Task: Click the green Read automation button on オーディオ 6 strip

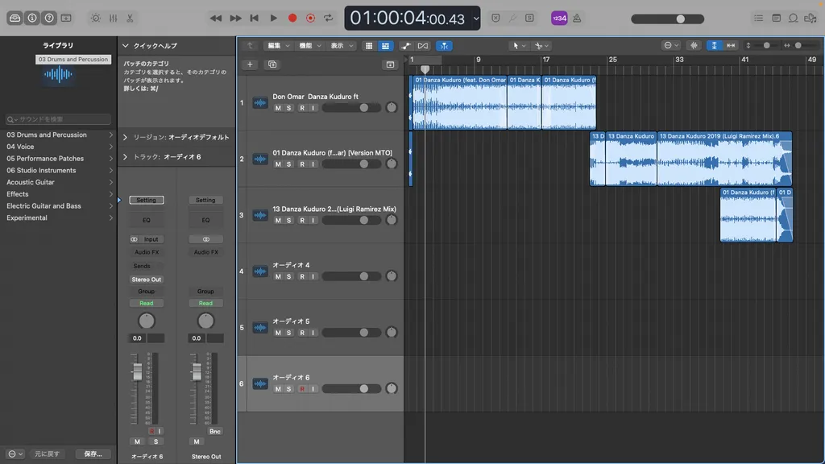Action: (147, 303)
